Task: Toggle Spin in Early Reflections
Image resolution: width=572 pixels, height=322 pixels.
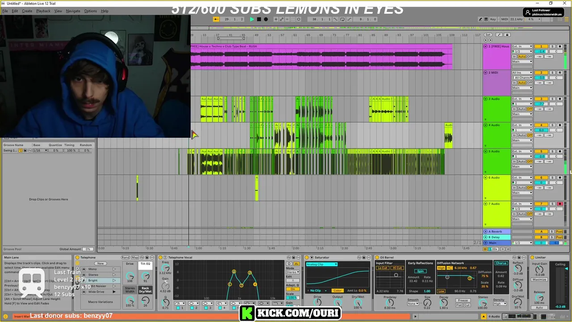Action: [x=420, y=271]
